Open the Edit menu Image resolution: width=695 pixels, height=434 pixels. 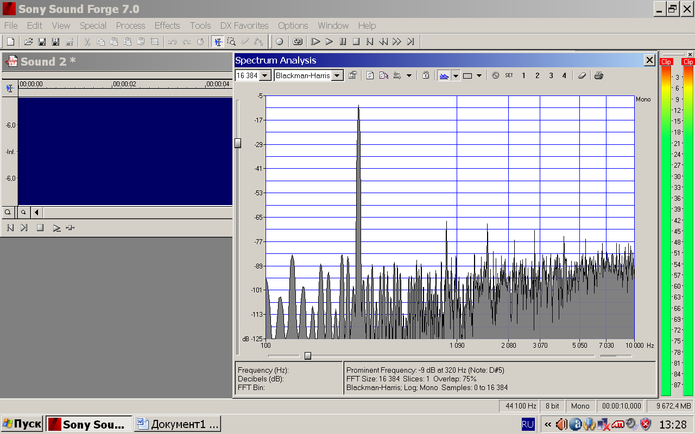(35, 25)
